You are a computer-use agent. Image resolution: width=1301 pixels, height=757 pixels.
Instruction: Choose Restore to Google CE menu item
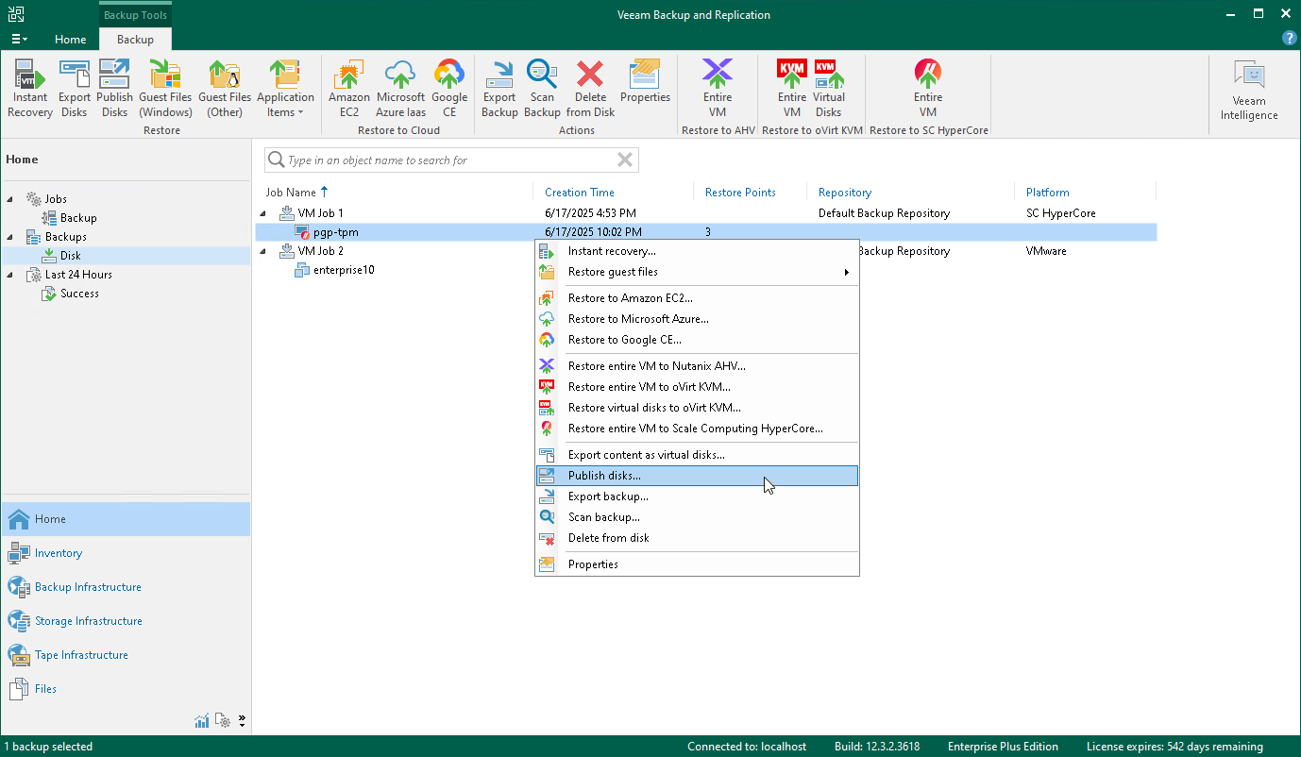697,340
